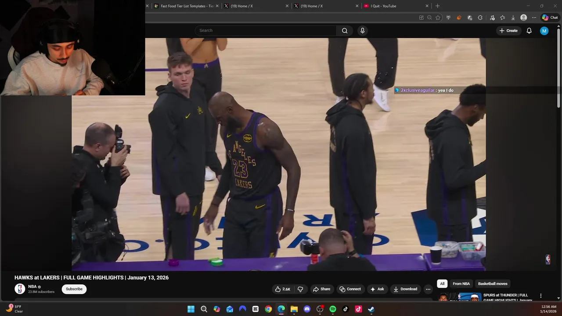Open Edge settings and more menu
Viewport: 562px width, 316px height.
tap(534, 18)
